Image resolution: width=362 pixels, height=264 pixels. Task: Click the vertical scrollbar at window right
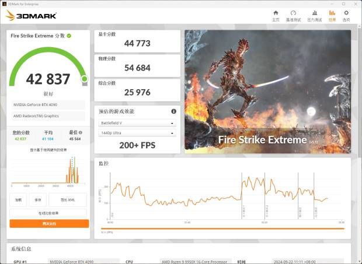point(360,92)
